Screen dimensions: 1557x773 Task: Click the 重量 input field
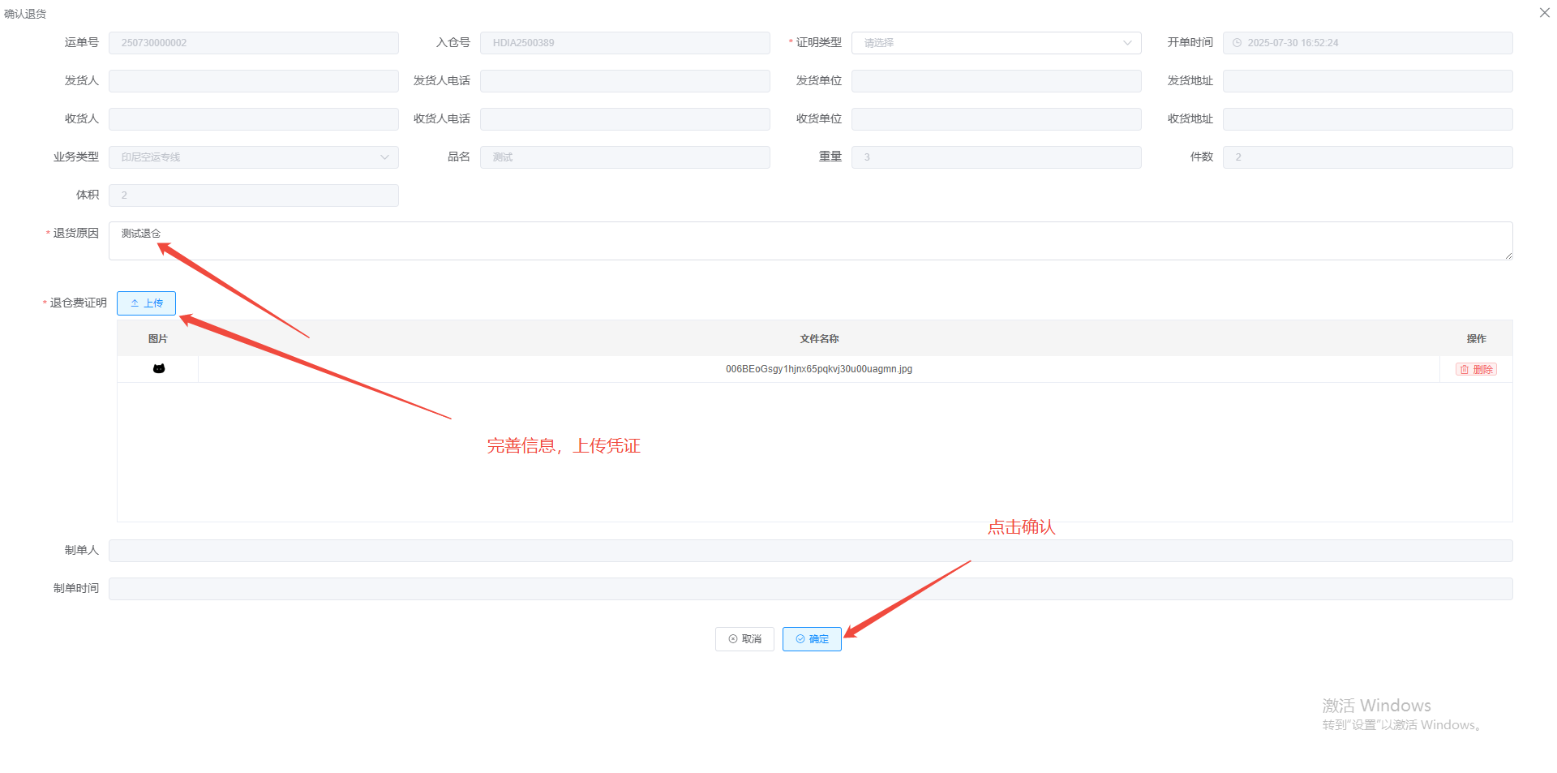(x=996, y=157)
